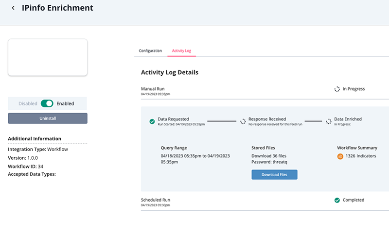Go back using the arrow beside IPinfo Enrichment
Image resolution: width=389 pixels, height=237 pixels.
coord(13,8)
